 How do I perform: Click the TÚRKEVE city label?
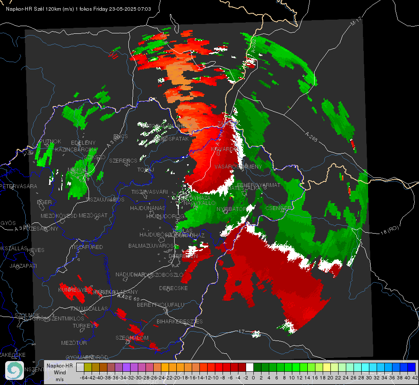pos(85,326)
